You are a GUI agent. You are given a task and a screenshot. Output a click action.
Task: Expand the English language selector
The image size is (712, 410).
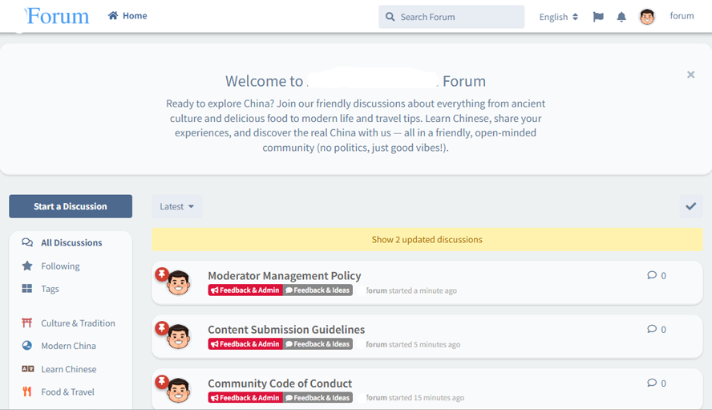click(558, 17)
